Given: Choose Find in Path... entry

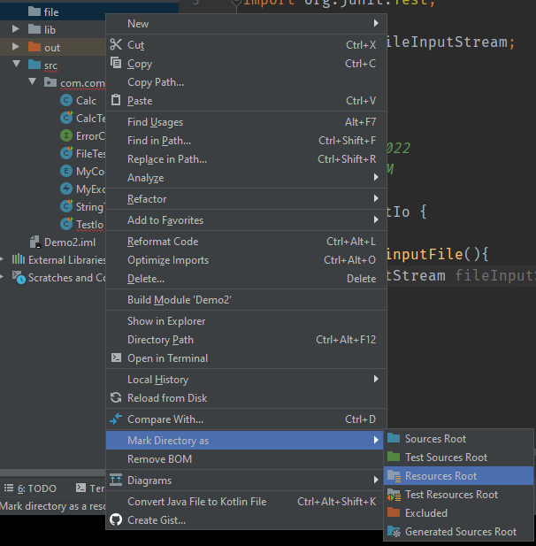Looking at the screenshot, I should click(x=247, y=141).
